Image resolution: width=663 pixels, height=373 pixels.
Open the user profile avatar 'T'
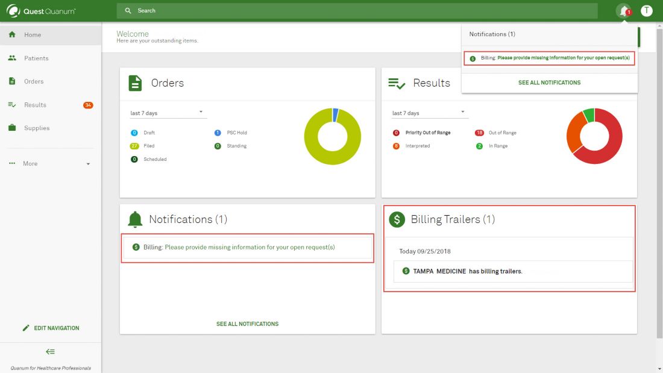tap(647, 11)
